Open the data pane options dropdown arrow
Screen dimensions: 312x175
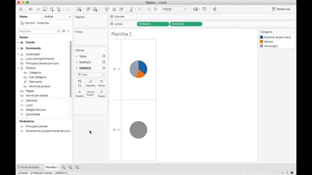click(69, 31)
